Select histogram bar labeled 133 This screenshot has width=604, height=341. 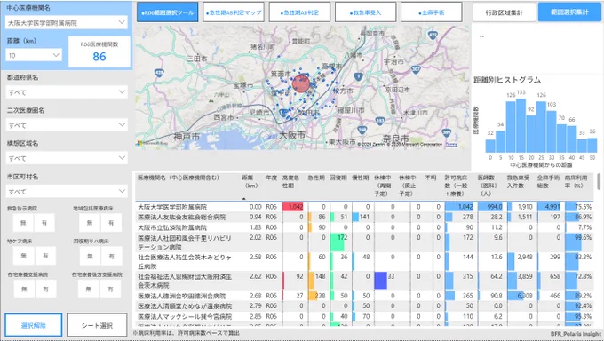pyautogui.click(x=521, y=125)
